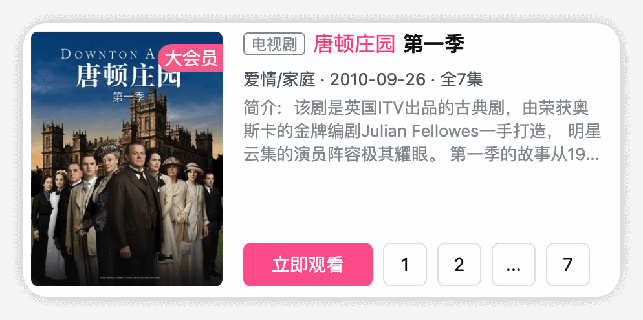643x320 pixels.
Task: Open the Downton Abbey poster thumbnail
Action: coord(127,159)
